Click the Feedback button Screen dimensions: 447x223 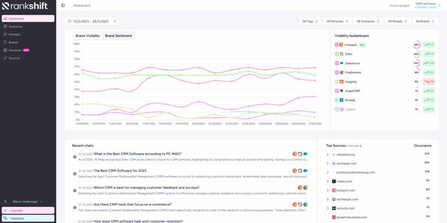[28, 219]
